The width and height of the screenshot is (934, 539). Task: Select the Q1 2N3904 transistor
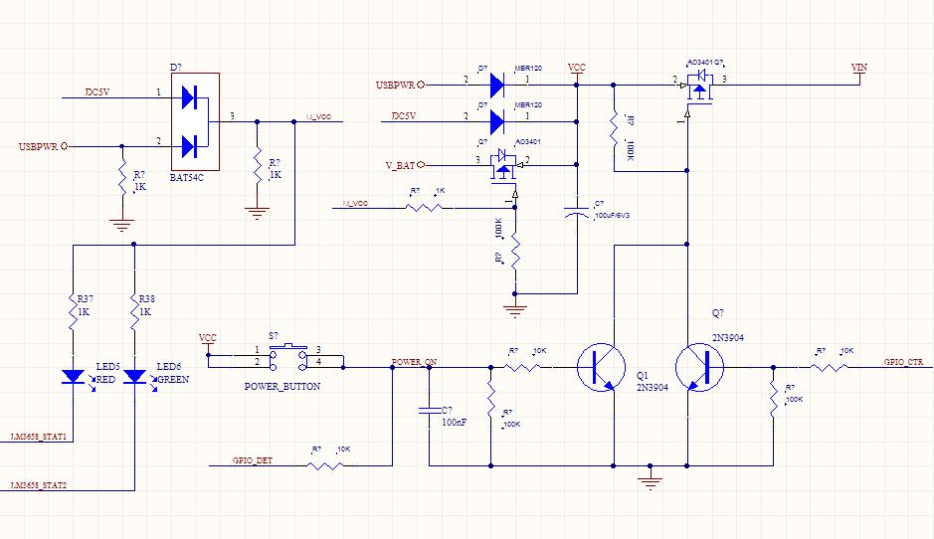click(601, 367)
